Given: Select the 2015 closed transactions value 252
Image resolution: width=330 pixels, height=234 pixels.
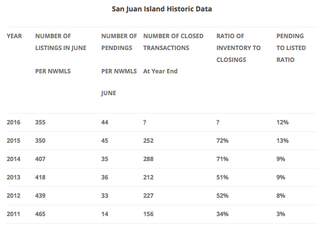Looking at the screenshot, I should [x=149, y=141].
